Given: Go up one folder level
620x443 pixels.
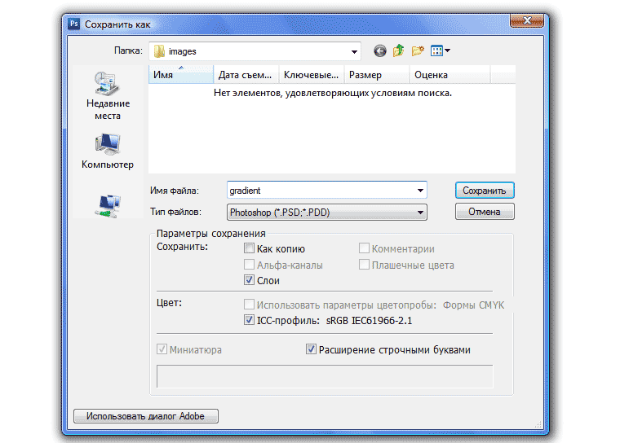Looking at the screenshot, I should tap(399, 51).
